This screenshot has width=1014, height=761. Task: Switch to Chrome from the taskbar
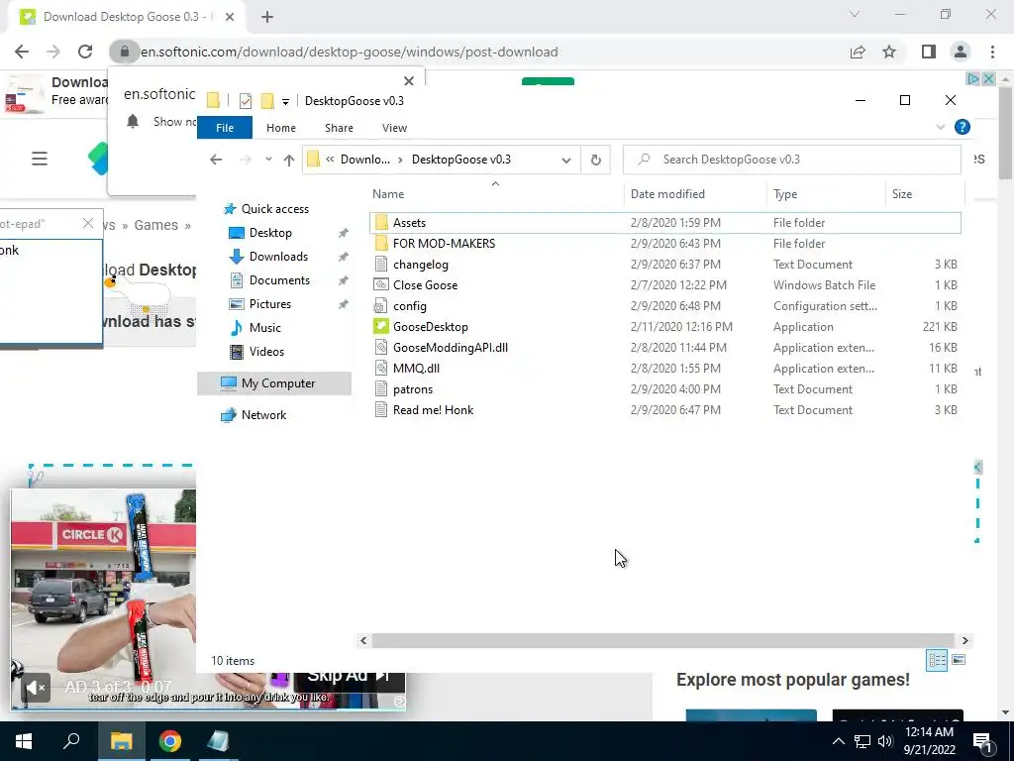tap(170, 741)
